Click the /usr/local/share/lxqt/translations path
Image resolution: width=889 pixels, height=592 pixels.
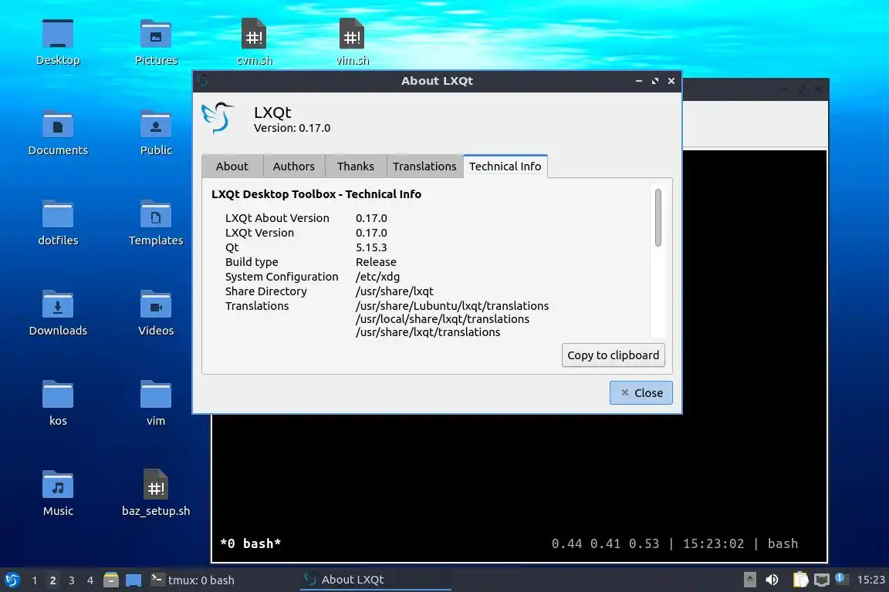coord(442,319)
